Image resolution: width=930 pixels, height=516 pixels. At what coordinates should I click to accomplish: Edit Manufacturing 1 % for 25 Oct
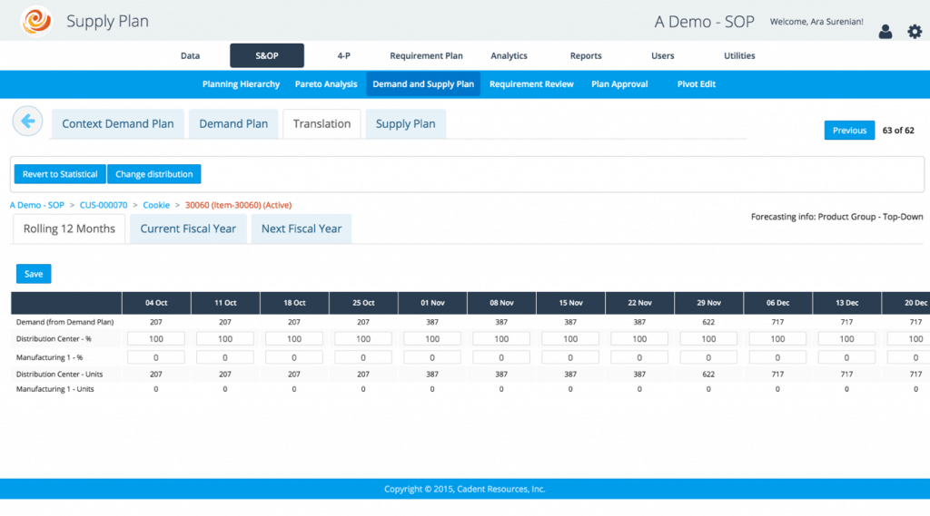click(363, 357)
